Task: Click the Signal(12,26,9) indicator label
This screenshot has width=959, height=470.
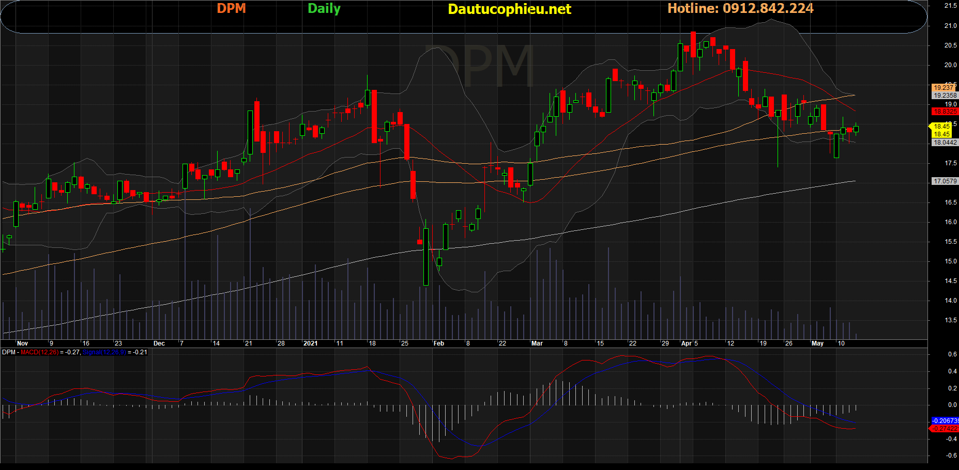Action: coord(104,352)
